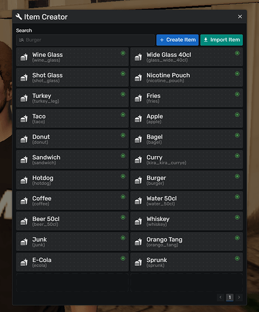
Task: Click the item icon next to Sprunk
Action: (138, 262)
